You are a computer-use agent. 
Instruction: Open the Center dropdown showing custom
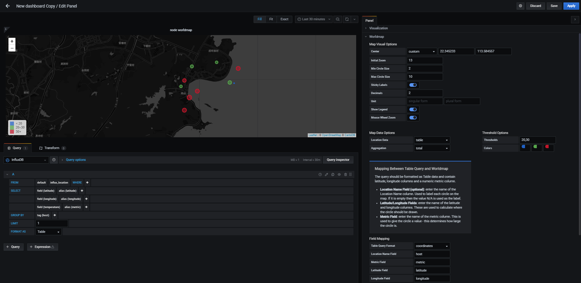pos(422,51)
